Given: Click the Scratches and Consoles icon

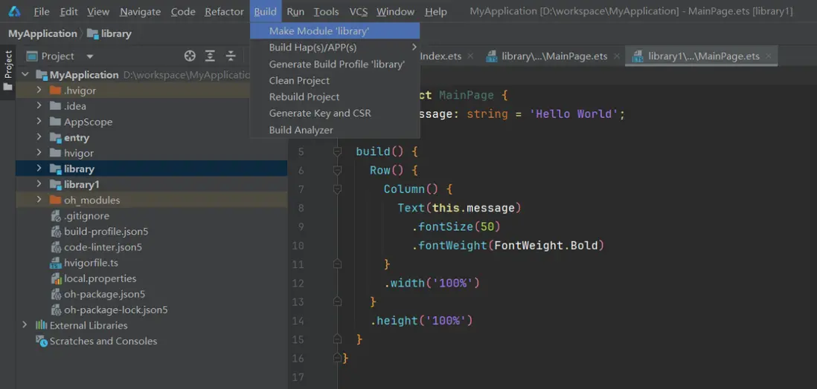Looking at the screenshot, I should pyautogui.click(x=42, y=341).
